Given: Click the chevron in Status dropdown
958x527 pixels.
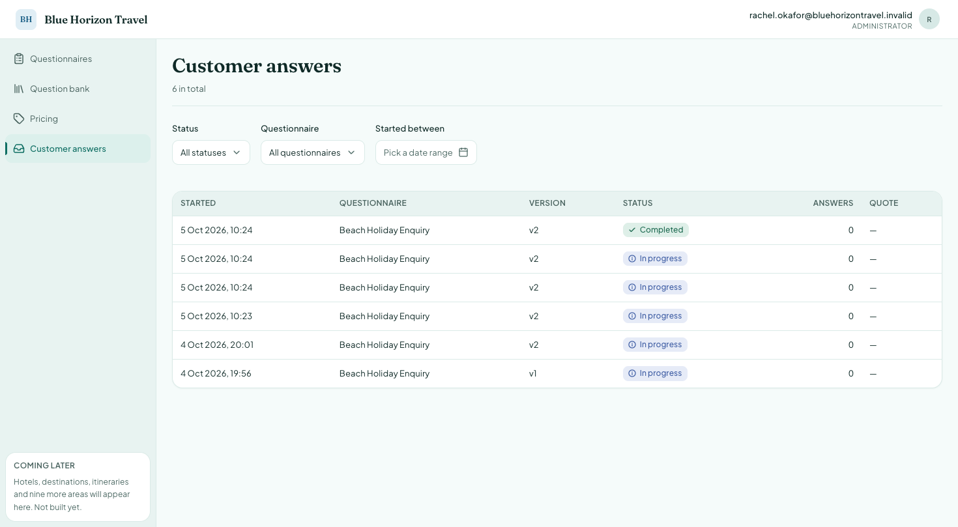Looking at the screenshot, I should [237, 152].
